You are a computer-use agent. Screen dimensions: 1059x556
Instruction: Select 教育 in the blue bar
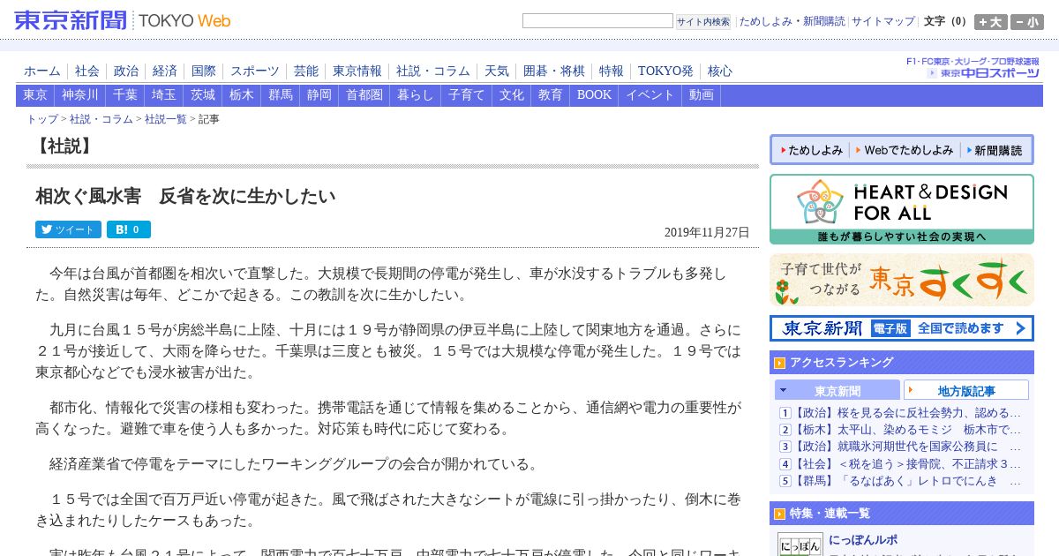coord(551,95)
